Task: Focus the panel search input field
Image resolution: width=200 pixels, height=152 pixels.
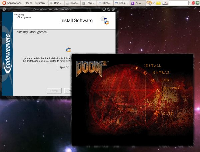Action: tap(179, 3)
